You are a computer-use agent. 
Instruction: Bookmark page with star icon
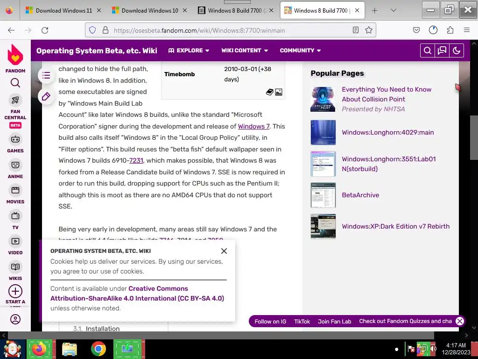[x=369, y=30]
